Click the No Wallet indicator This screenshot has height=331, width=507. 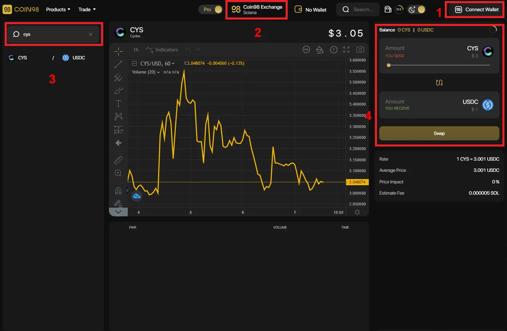click(310, 9)
